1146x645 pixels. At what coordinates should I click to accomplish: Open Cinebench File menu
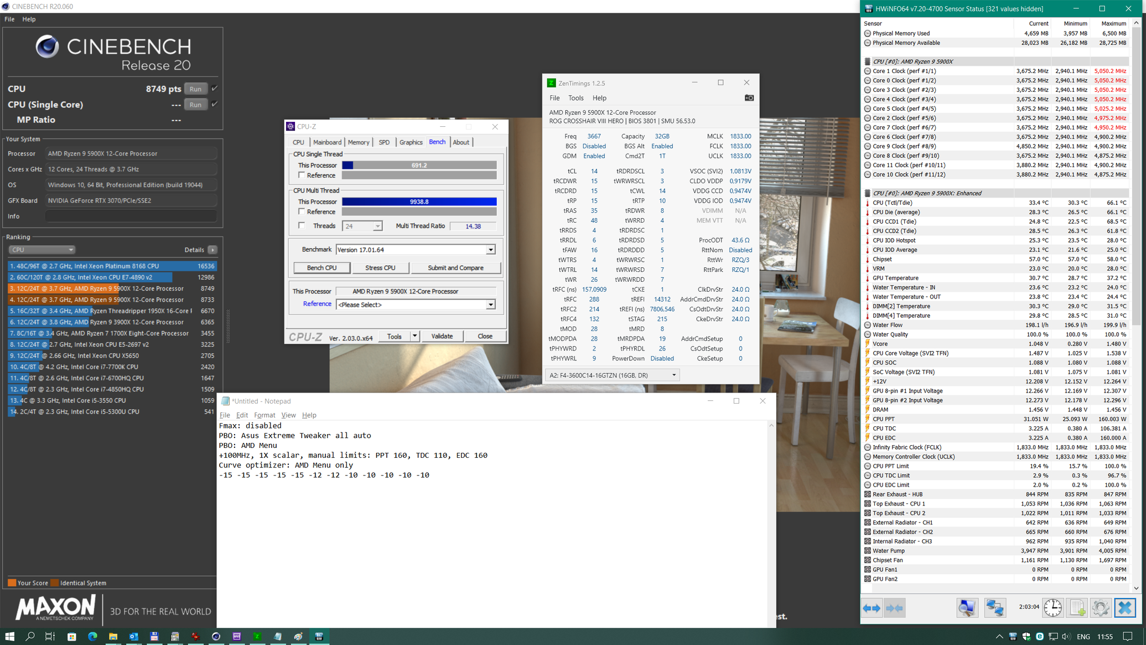point(9,19)
